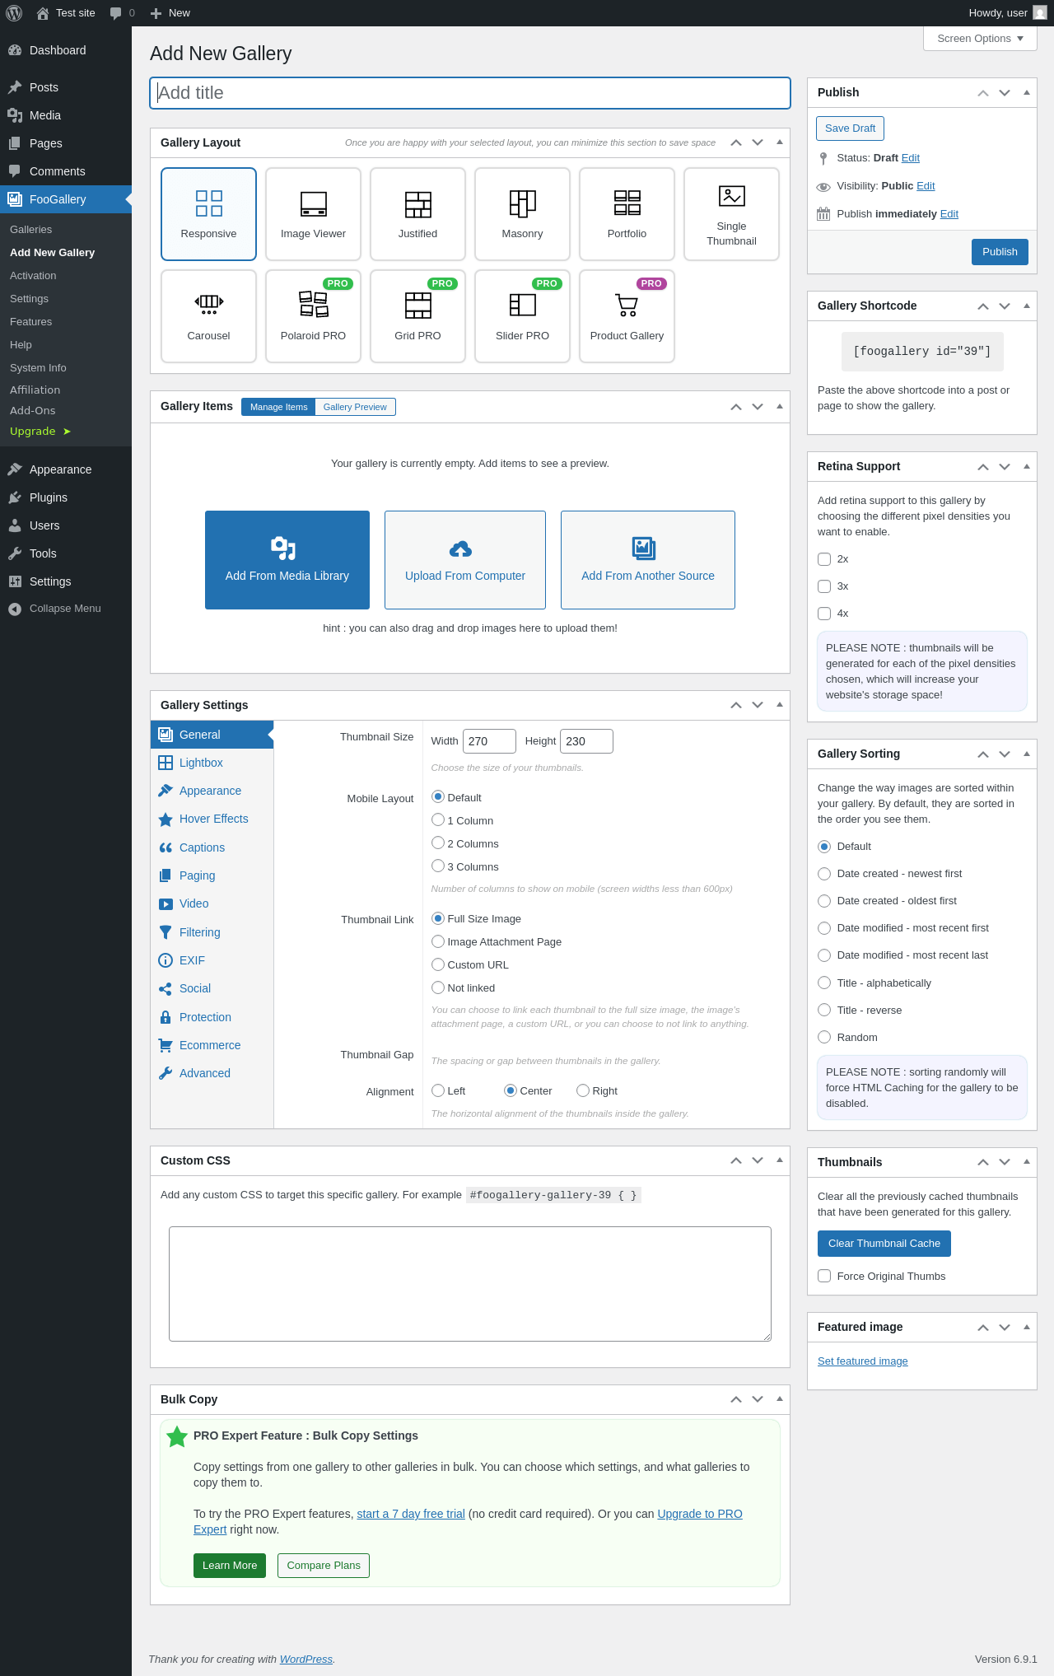Open the WordPress logo menu
This screenshot has height=1676, width=1054.
14,13
